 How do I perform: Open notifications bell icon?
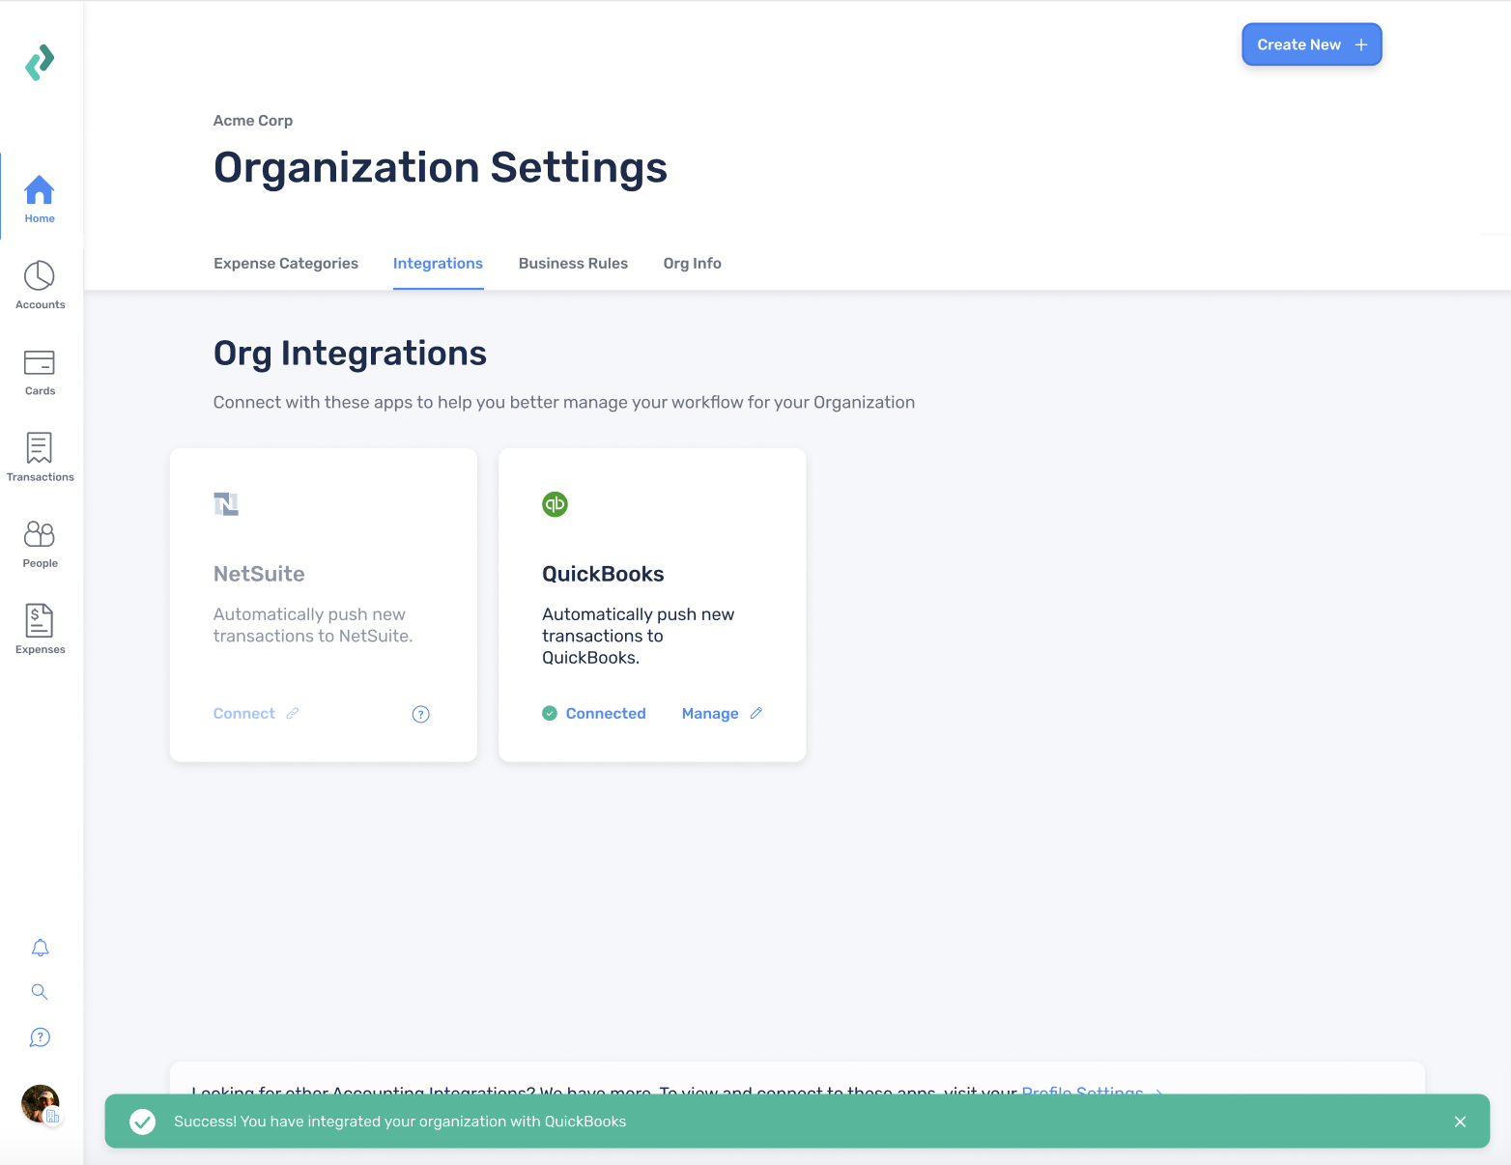40,948
